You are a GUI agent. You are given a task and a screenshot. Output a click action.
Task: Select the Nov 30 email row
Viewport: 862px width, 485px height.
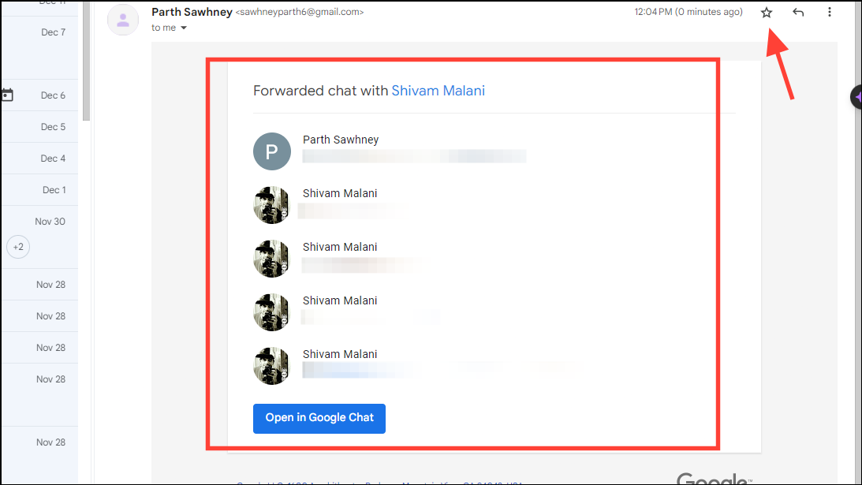(39, 237)
